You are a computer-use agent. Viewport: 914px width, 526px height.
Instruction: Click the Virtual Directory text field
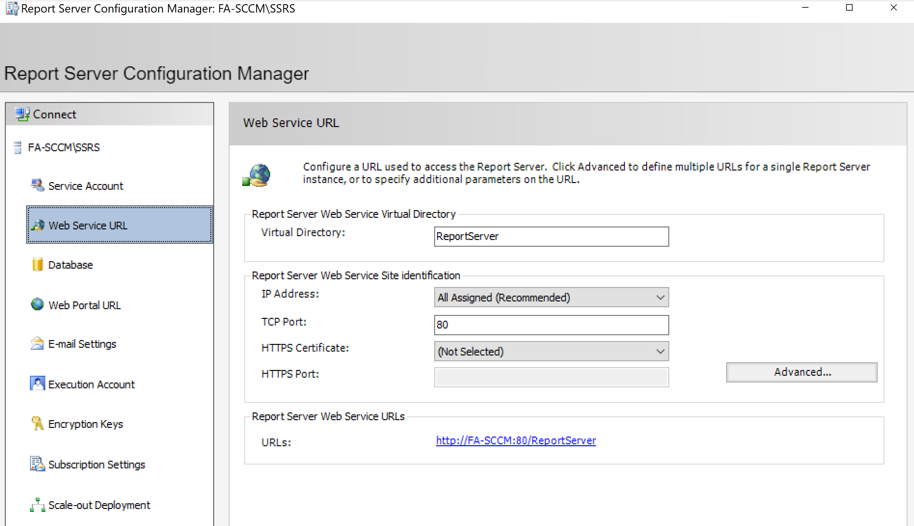[x=551, y=237]
